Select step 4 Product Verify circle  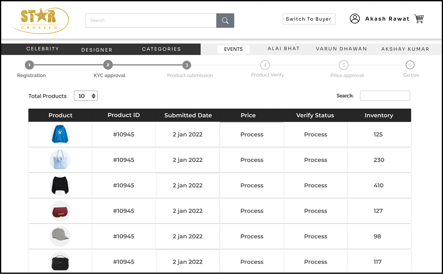pos(265,65)
